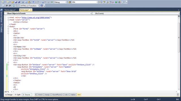Image resolution: width=181 pixels, height=101 pixels.
Task: Switch to Design view
Action: (x=9, y=95)
